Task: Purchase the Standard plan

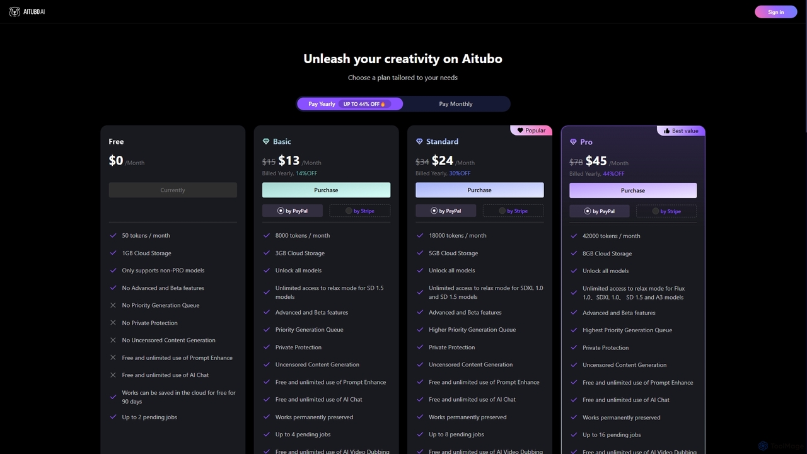Action: [479, 190]
